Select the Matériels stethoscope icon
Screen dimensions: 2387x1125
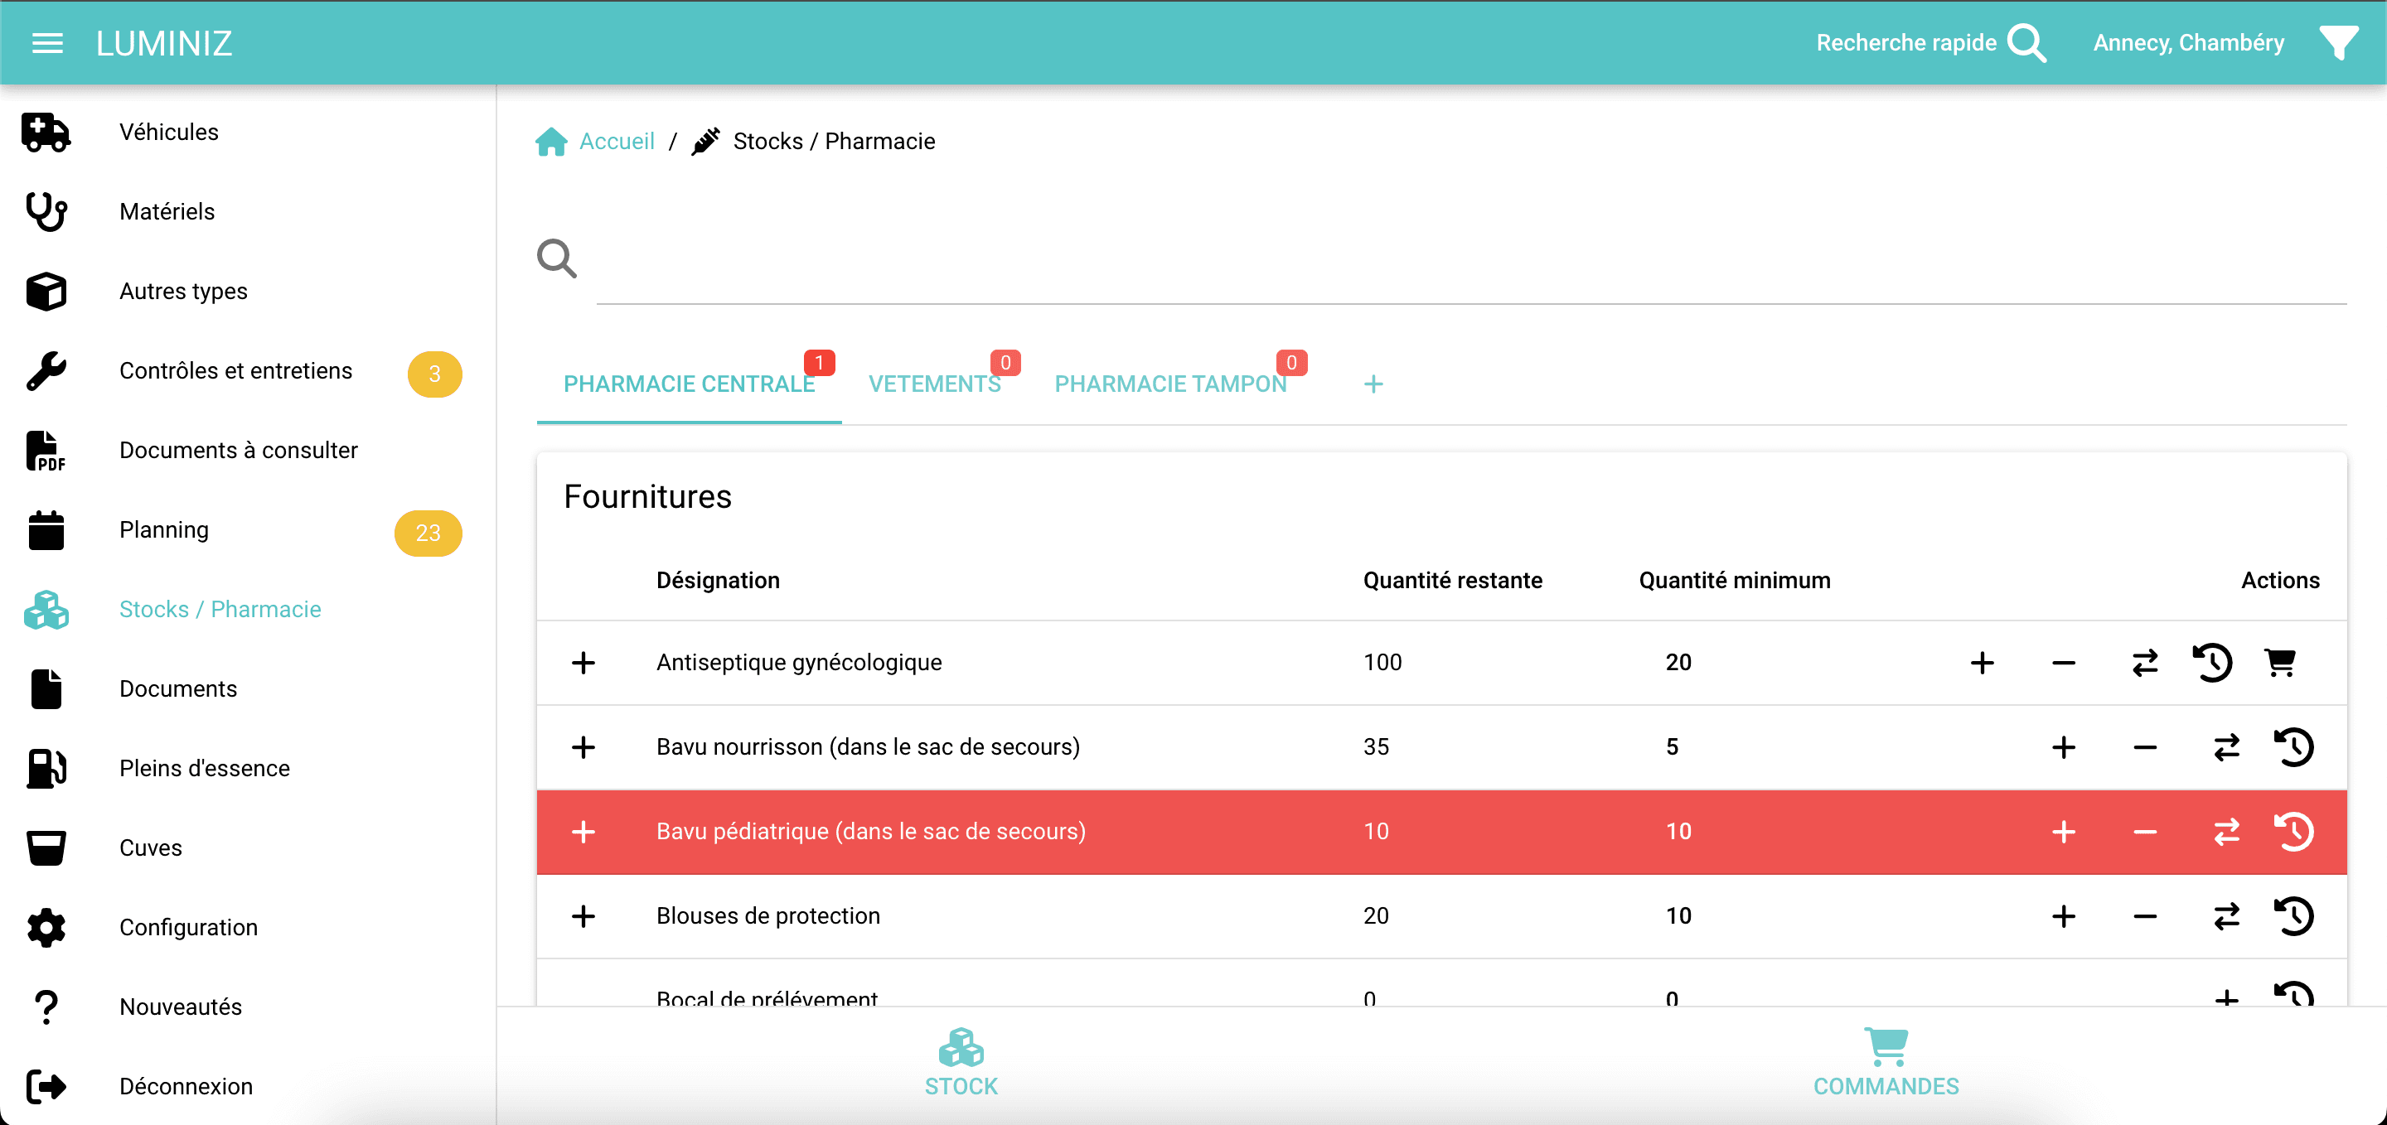click(x=46, y=211)
